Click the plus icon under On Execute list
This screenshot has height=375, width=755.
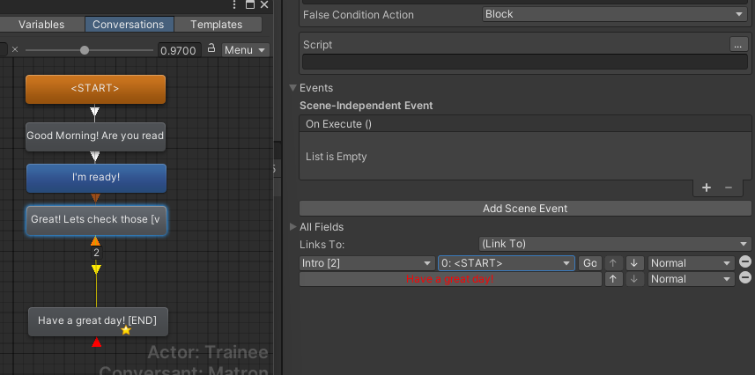coord(707,187)
